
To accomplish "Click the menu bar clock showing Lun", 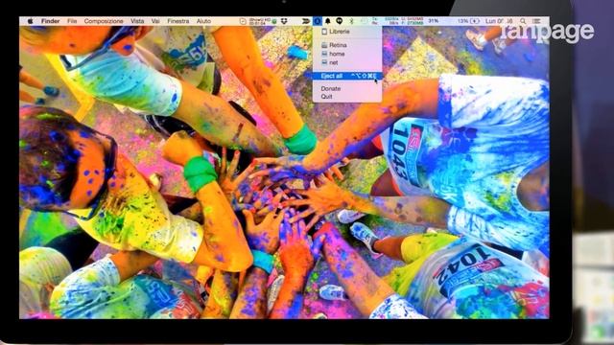I will tap(499, 21).
